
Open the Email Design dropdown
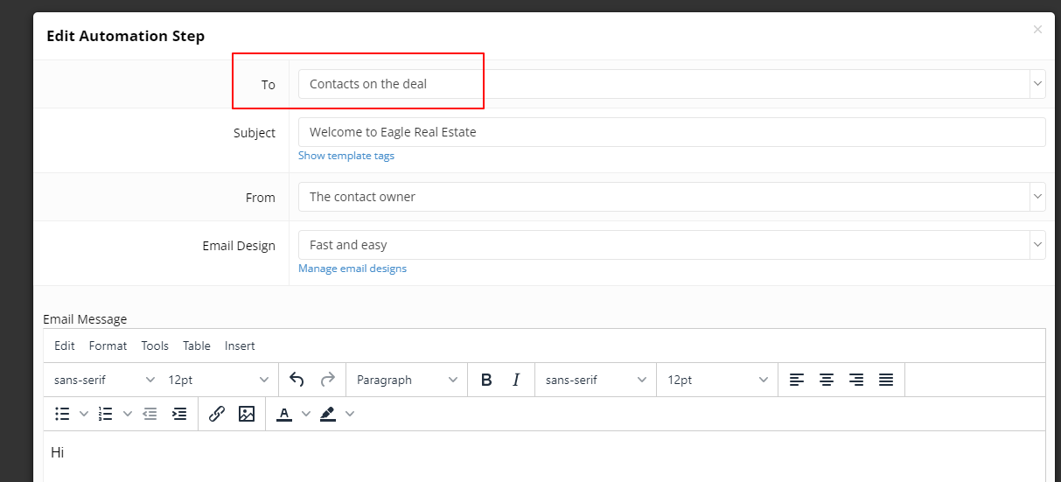[671, 245]
